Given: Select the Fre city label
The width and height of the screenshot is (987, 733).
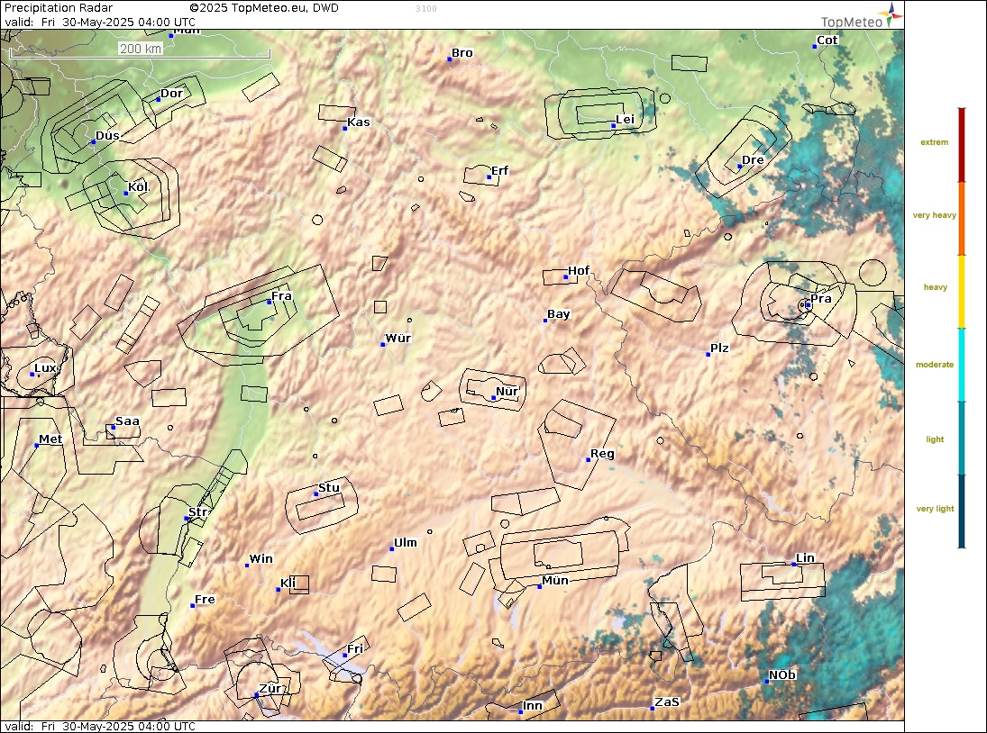Looking at the screenshot, I should 205,599.
